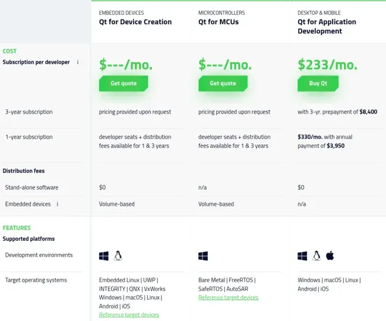Click the Apple logo icon under Development environments

coord(330,256)
